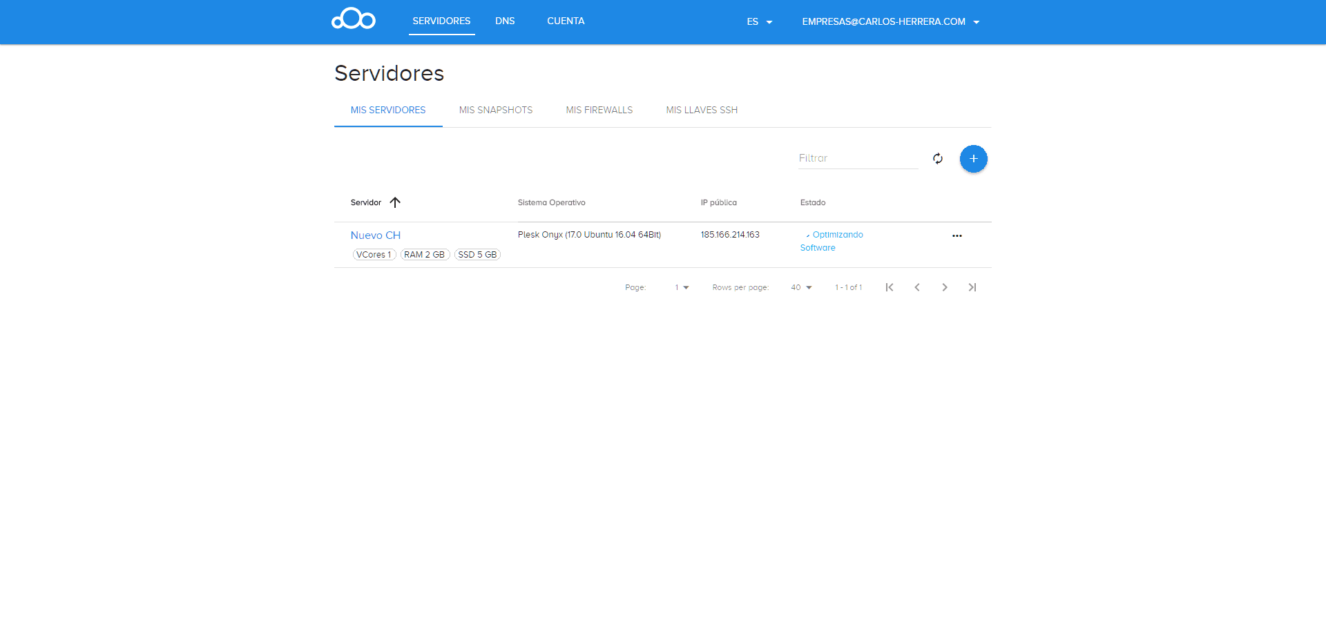Click the refresh server list icon
The image size is (1326, 636).
(937, 159)
